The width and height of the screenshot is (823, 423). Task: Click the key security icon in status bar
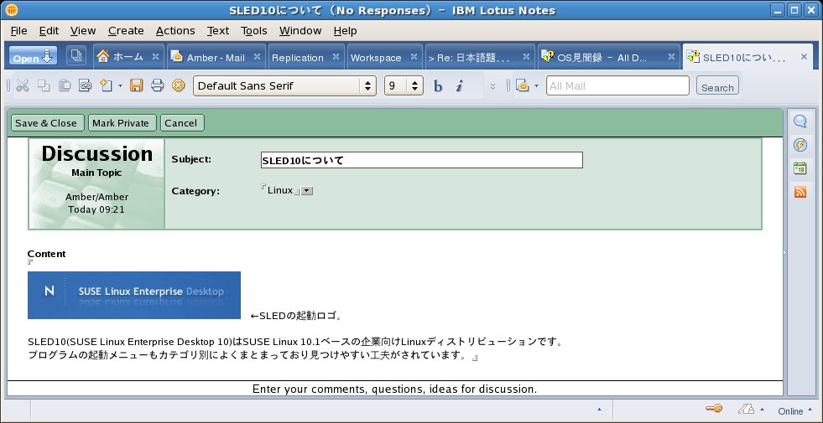(714, 409)
